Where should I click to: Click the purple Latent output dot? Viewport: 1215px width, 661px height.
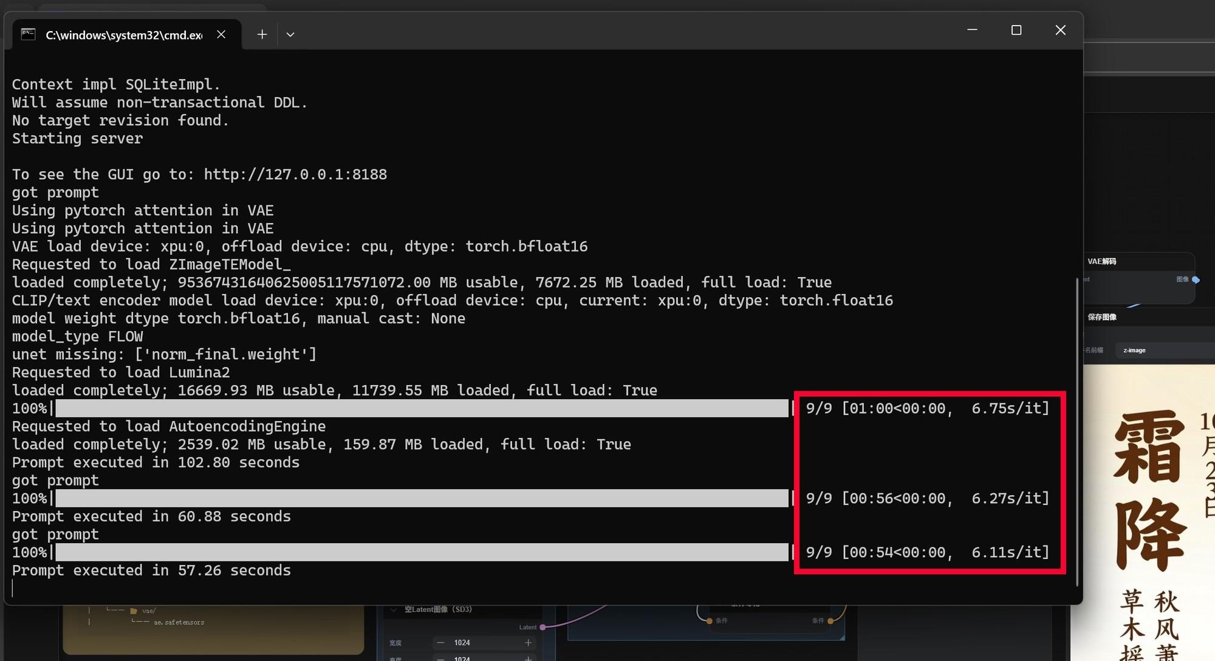542,627
